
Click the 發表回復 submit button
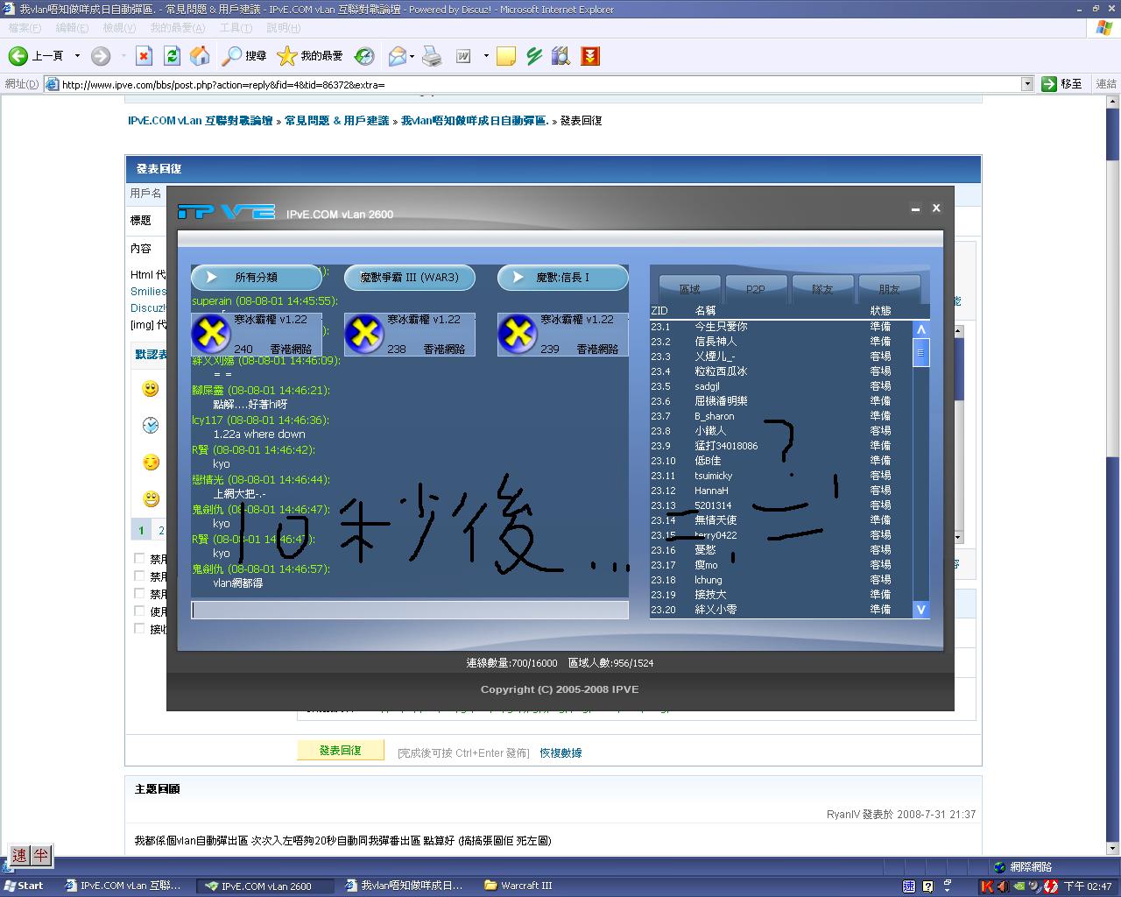[x=341, y=751]
